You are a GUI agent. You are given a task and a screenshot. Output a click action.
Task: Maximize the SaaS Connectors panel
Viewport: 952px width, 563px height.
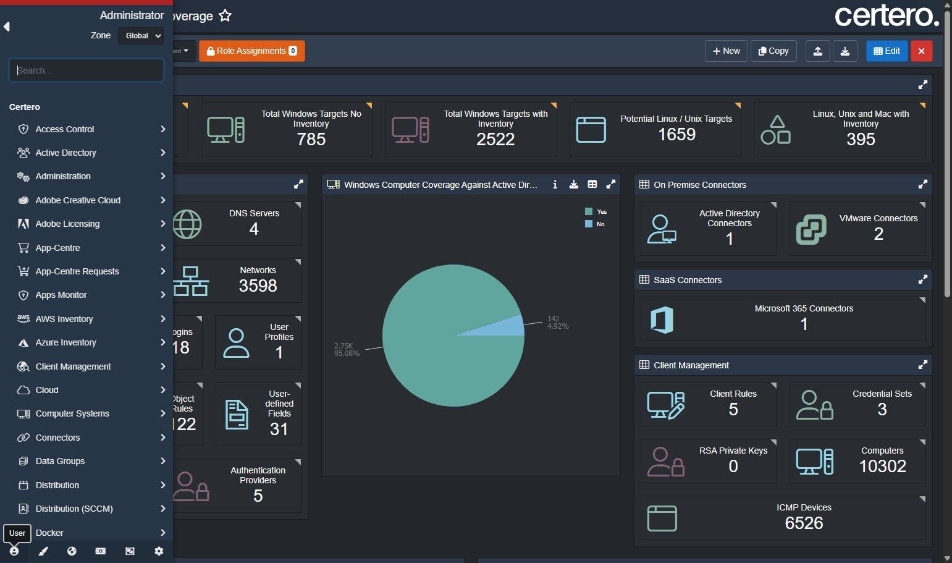(922, 279)
